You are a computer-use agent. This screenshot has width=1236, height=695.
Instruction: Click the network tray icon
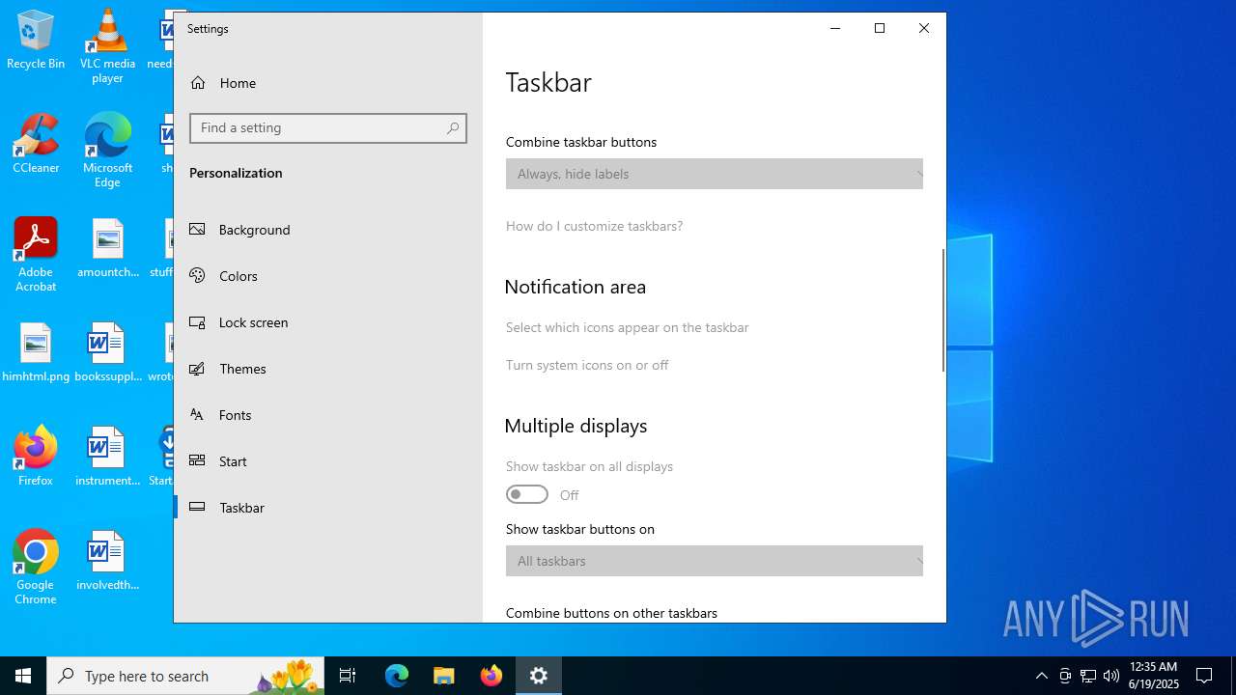1088,676
